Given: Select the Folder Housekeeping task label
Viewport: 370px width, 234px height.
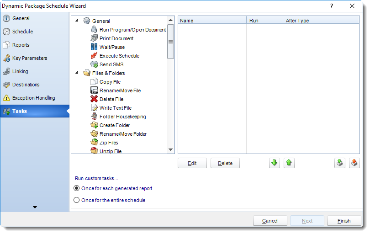Looking at the screenshot, I should pyautogui.click(x=123, y=117).
